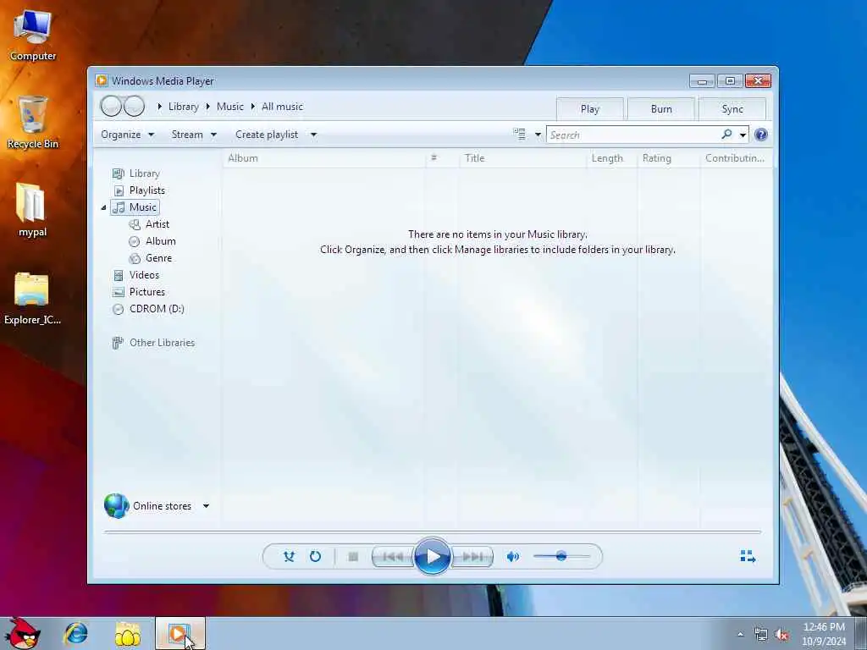Open the muted volume tray icon
867x650 pixels.
(x=781, y=635)
